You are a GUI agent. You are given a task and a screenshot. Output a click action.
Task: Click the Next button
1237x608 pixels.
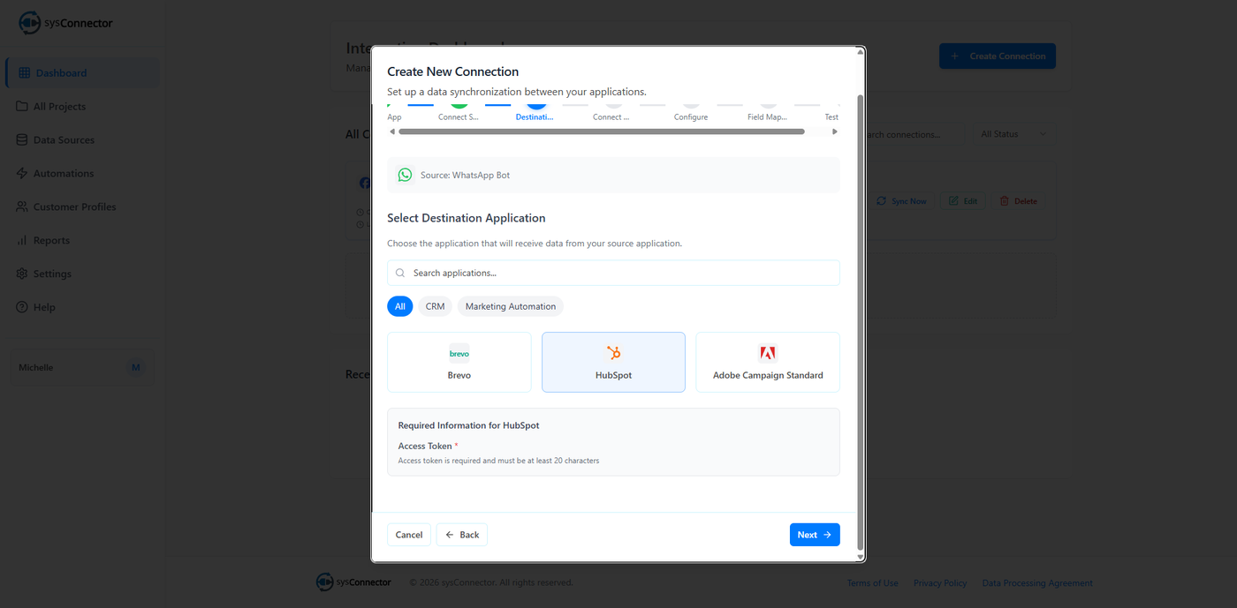pyautogui.click(x=815, y=535)
